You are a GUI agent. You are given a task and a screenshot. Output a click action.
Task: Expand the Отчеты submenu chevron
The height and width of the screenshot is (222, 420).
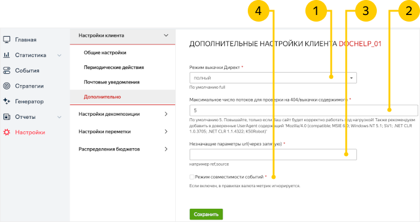[x=59, y=117]
